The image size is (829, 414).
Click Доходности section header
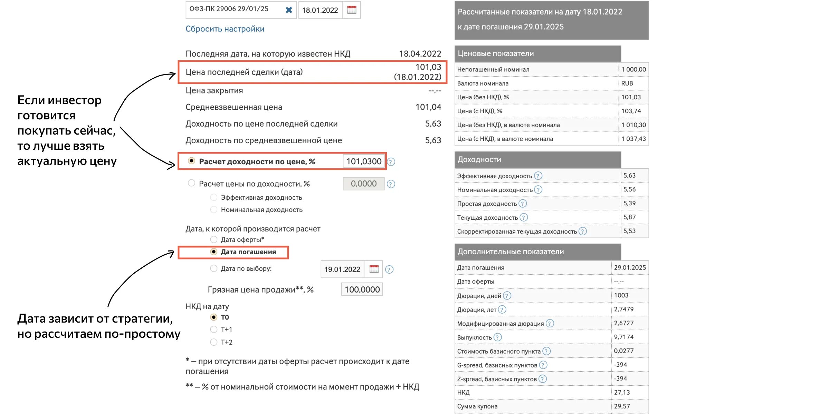point(538,159)
